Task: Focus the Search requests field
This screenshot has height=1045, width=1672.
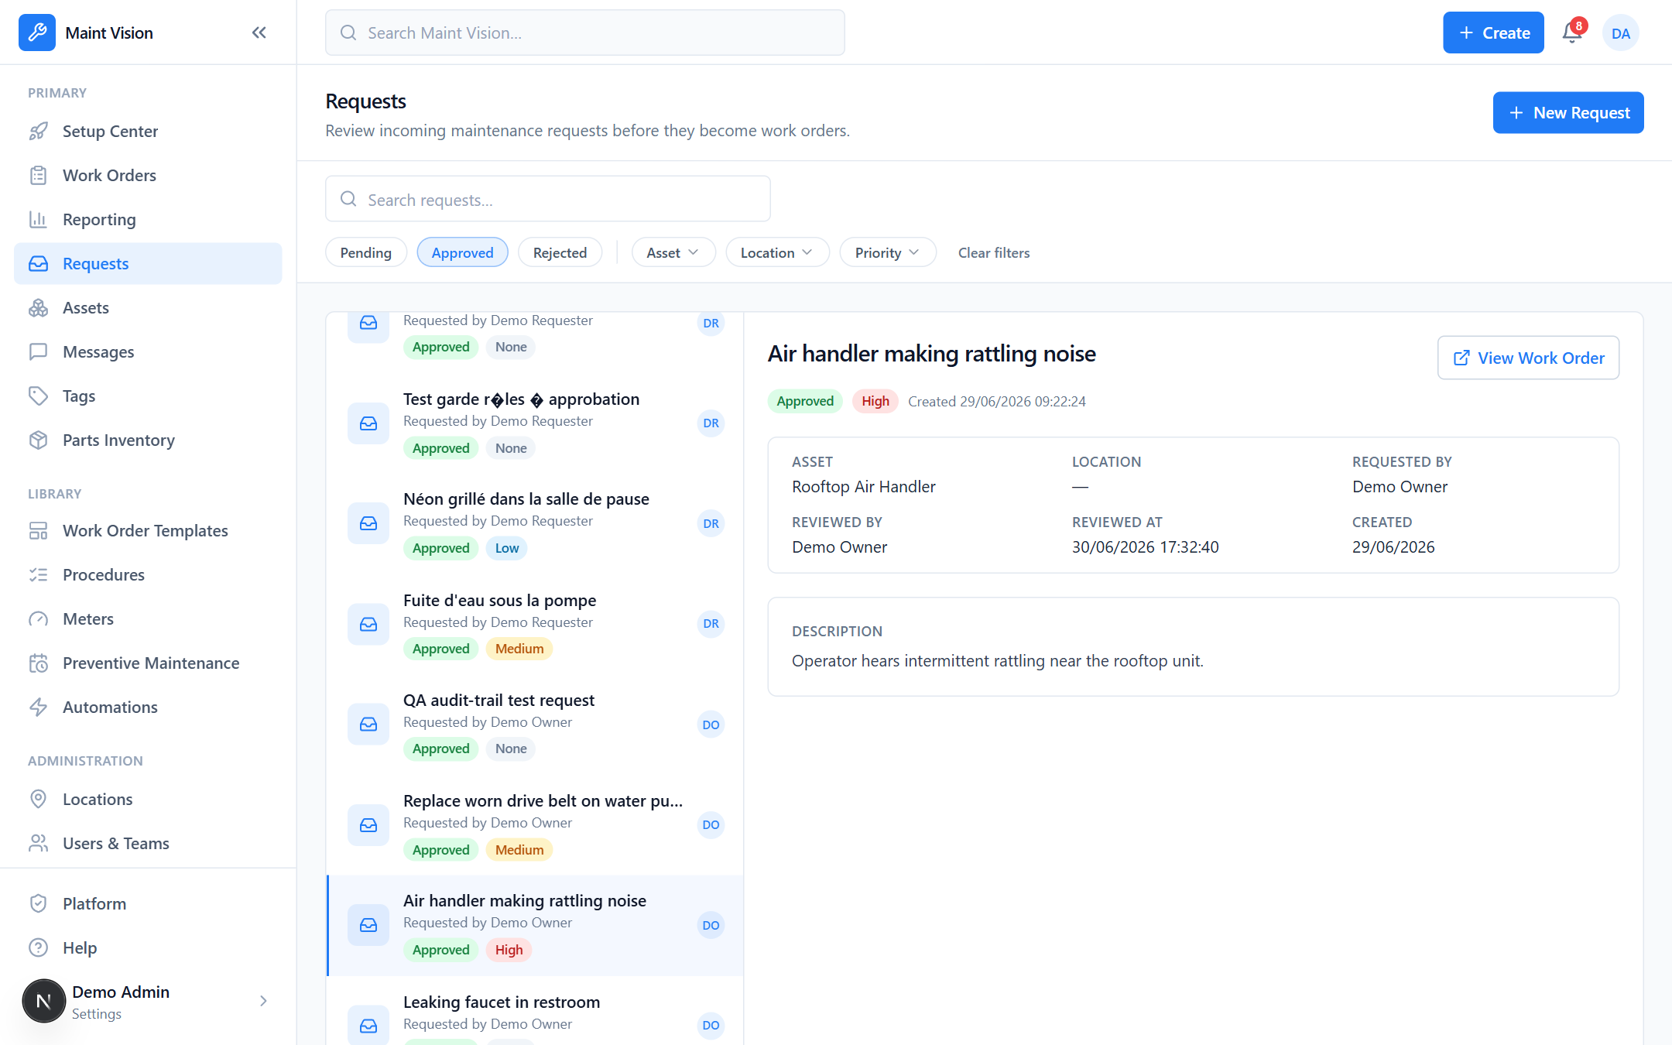Action: pyautogui.click(x=548, y=199)
